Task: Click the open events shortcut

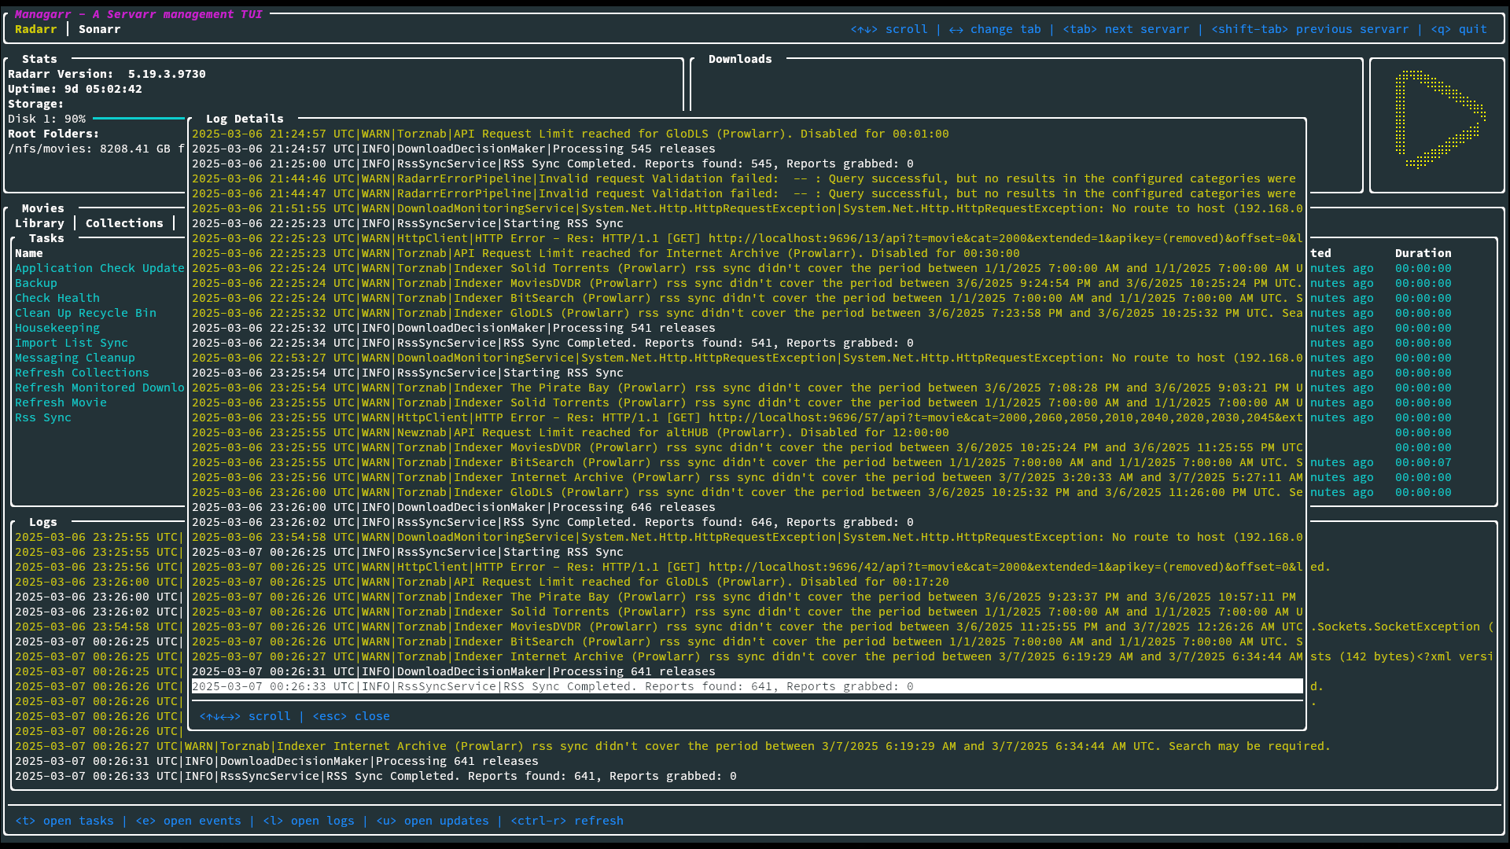Action: coord(189,821)
